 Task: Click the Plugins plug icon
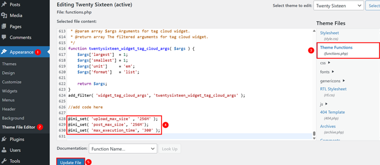pos(4,139)
